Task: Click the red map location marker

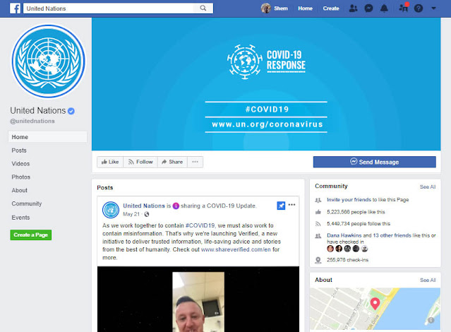Action: coord(375,304)
